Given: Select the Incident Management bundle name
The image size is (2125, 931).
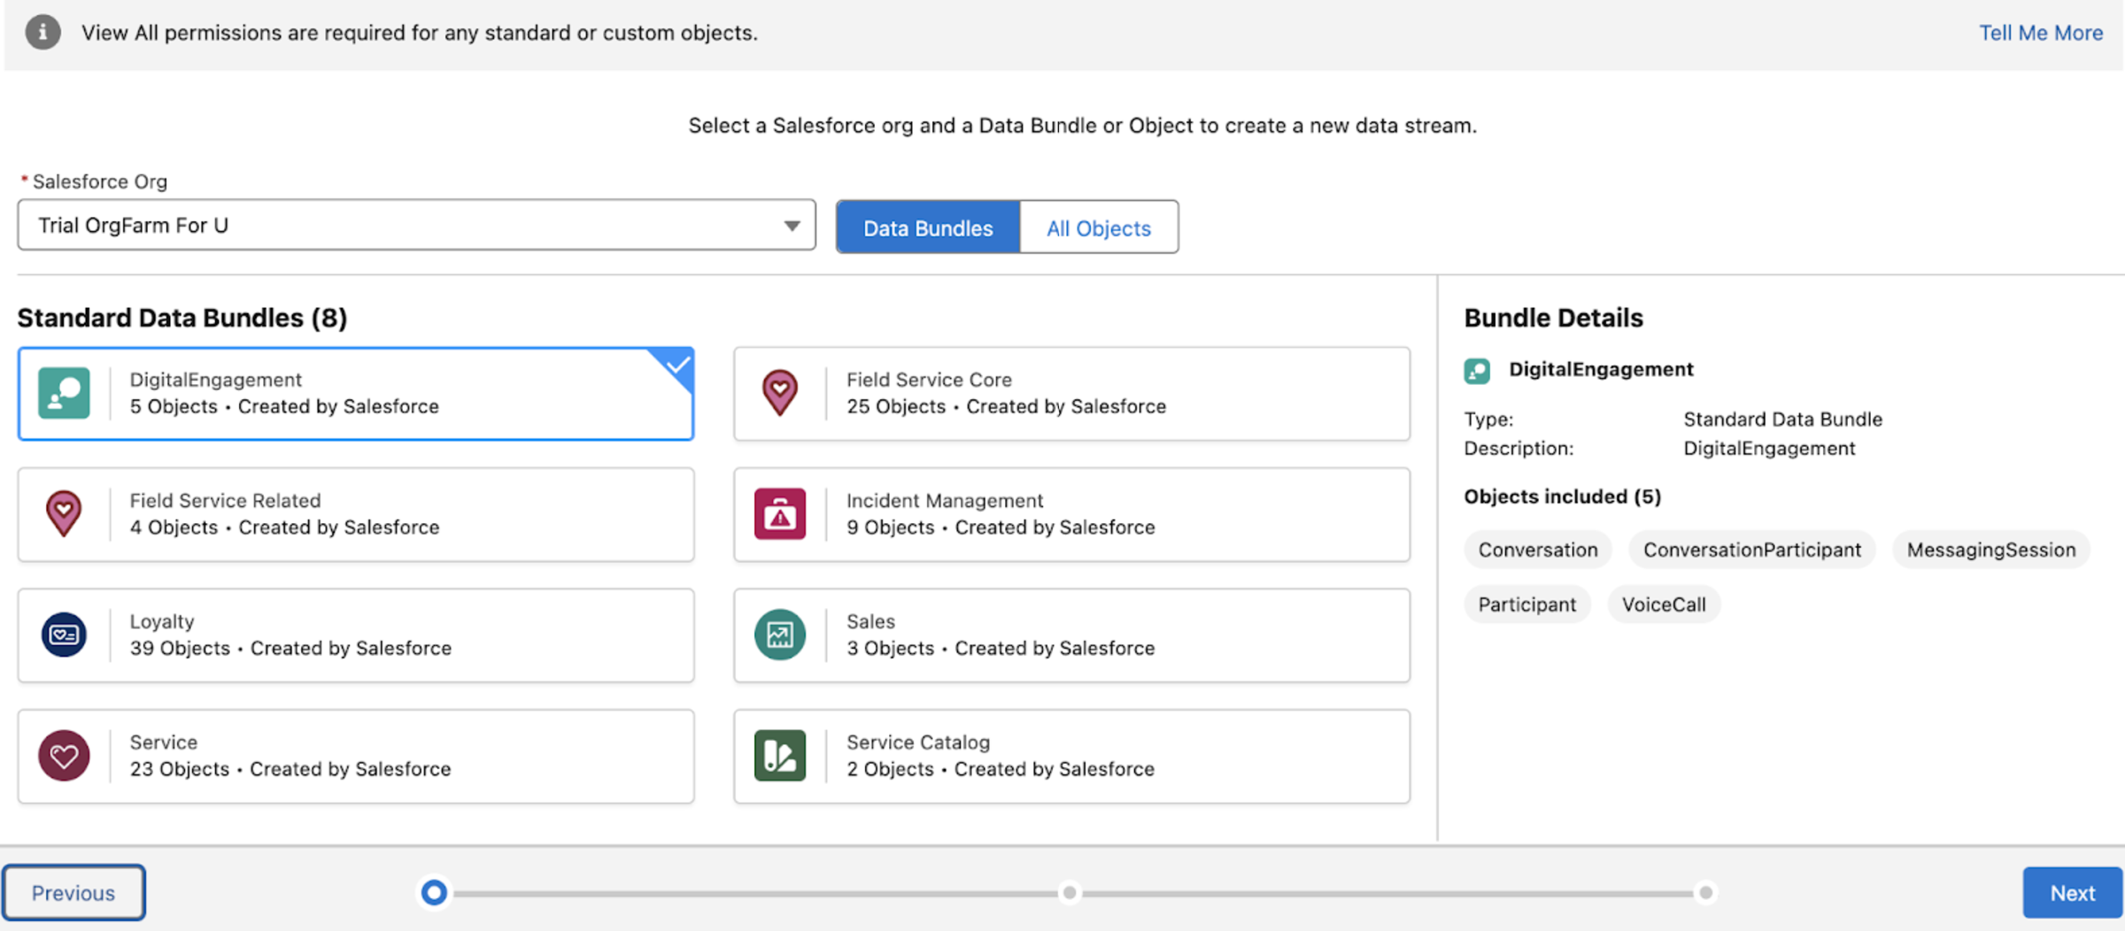Looking at the screenshot, I should coord(945,501).
